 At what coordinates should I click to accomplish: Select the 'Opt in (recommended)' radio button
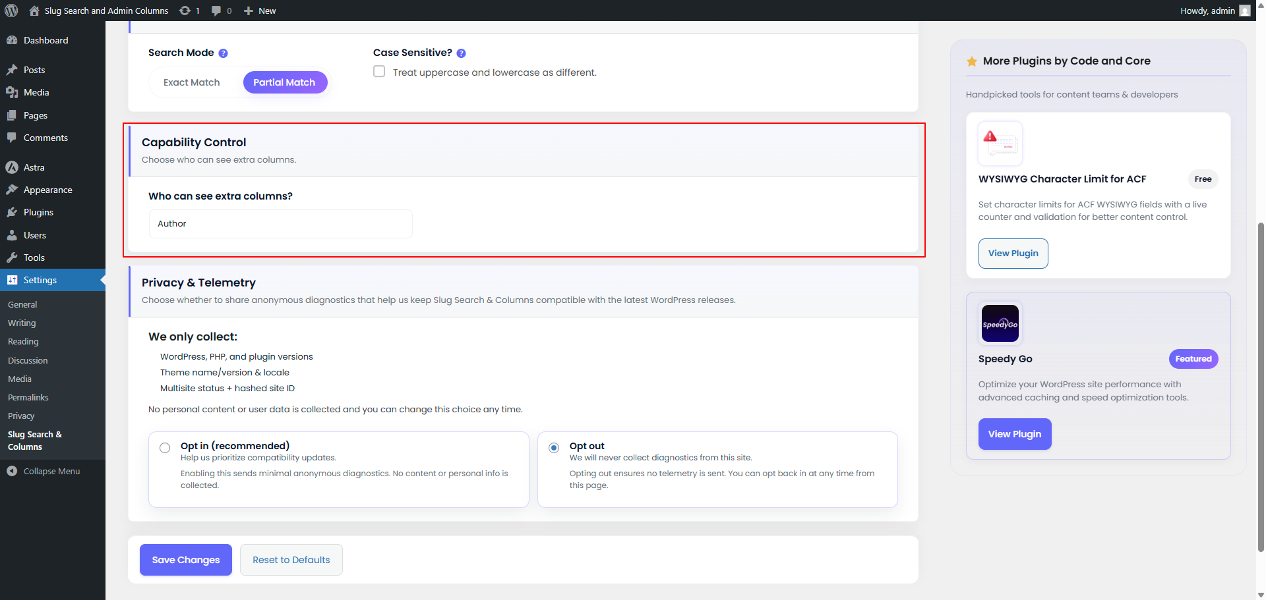(x=165, y=448)
